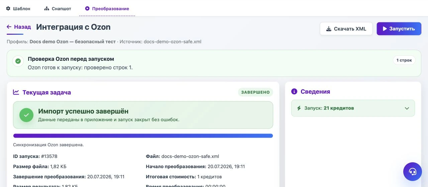Click the chart icon beside Текущая задача
Screen dimensions: 428x187
(x=16, y=92)
